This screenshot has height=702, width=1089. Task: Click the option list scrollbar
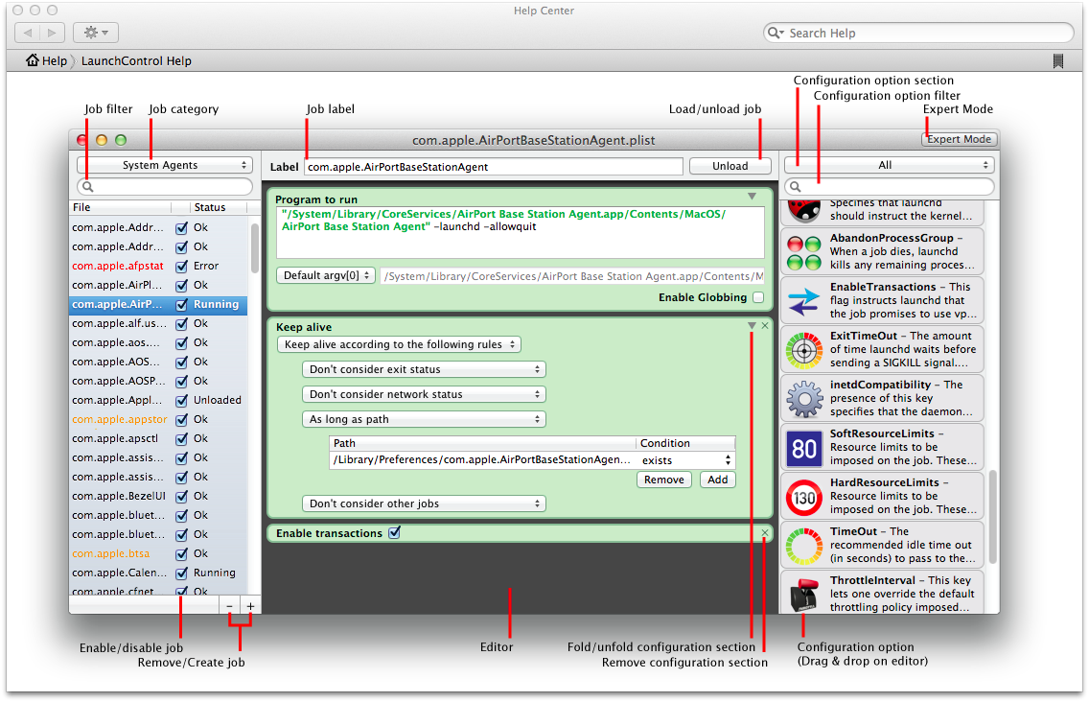tap(993, 516)
